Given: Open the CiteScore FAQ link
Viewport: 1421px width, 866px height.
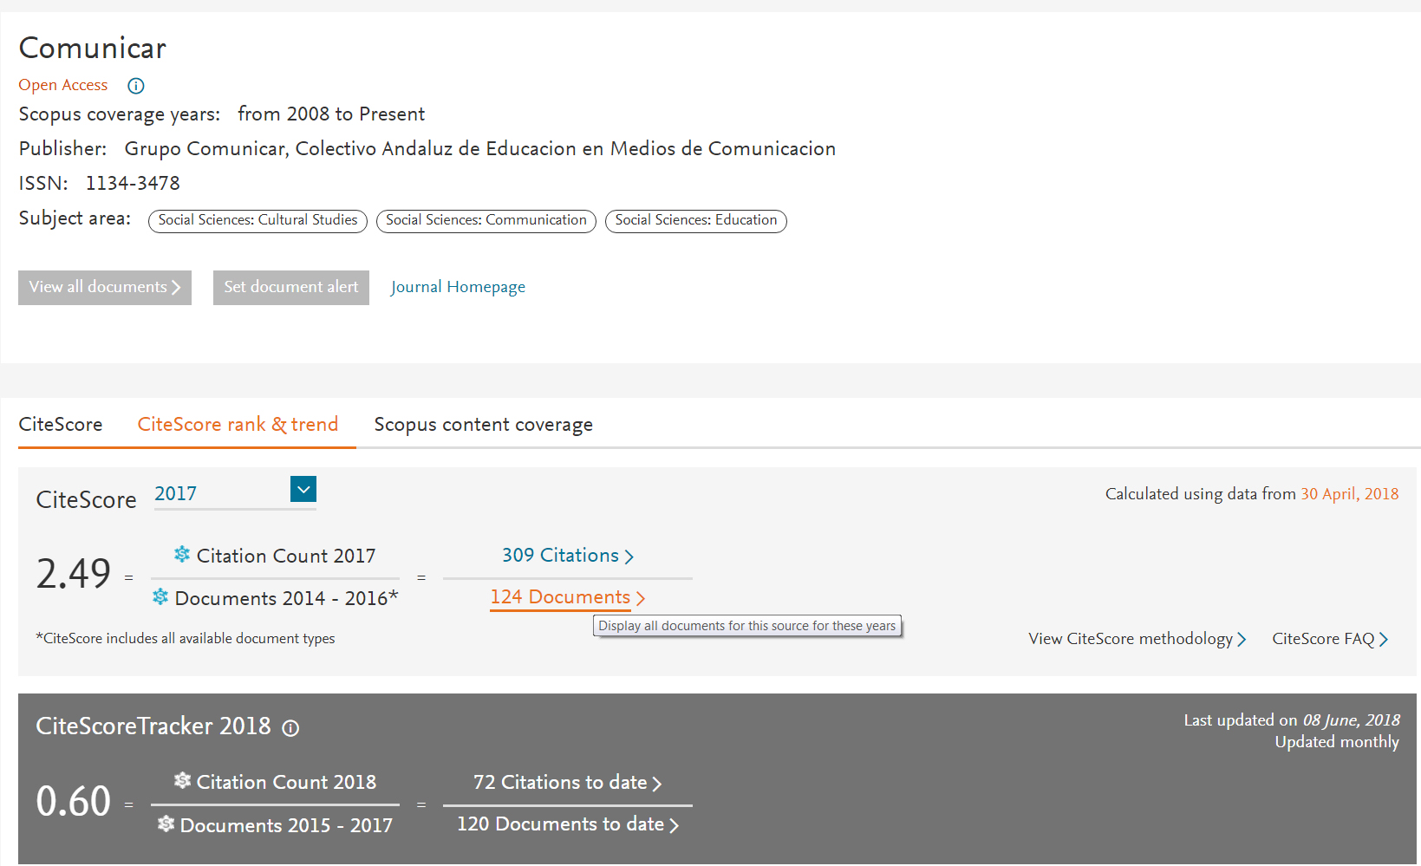Looking at the screenshot, I should pos(1330,639).
